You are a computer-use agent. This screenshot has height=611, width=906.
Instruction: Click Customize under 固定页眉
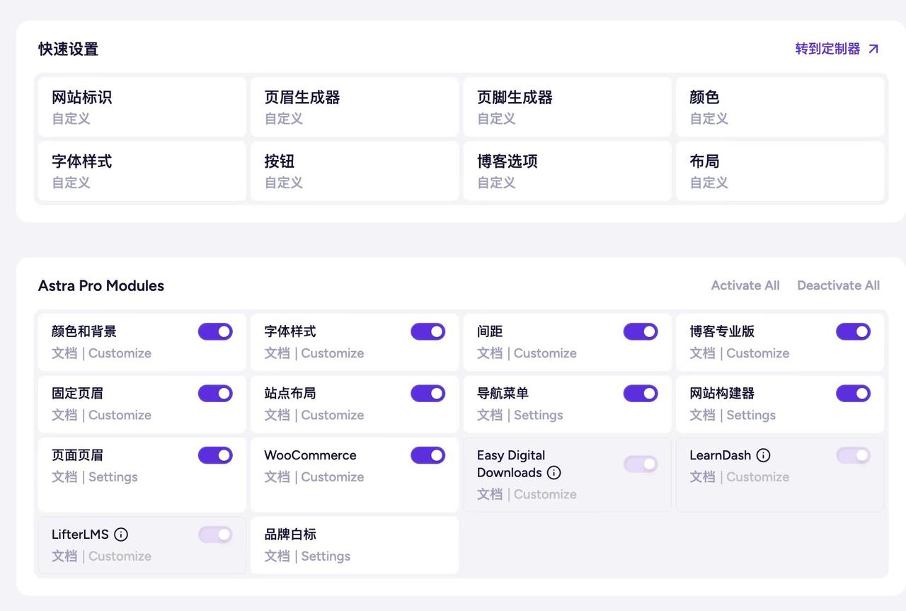tap(120, 415)
